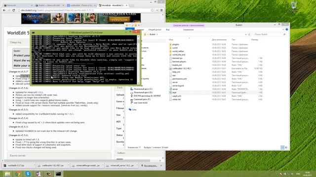Image resolution: width=316 pixels, height=177 pixels.
Task: Open quick access toolbar dropdown arrow
Action: [x=139, y=25]
